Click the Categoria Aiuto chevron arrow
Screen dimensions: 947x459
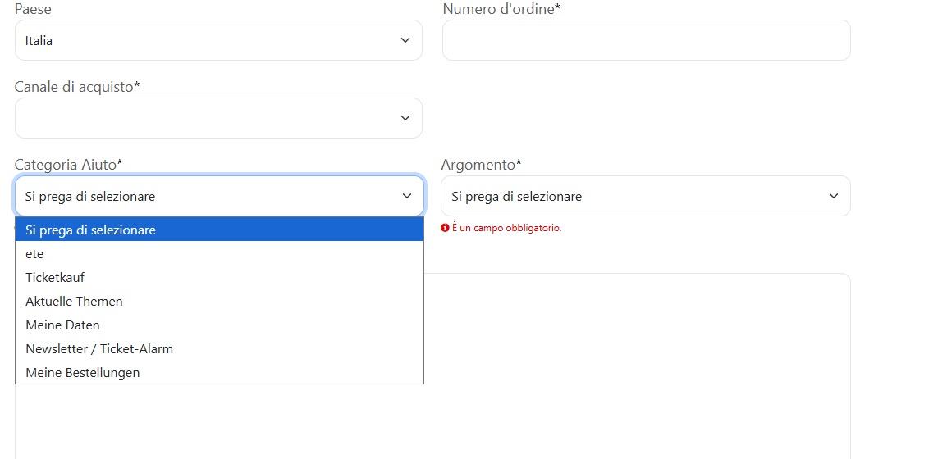(x=407, y=196)
